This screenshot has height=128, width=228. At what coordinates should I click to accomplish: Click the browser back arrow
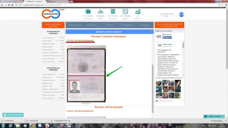(x=2, y=5)
